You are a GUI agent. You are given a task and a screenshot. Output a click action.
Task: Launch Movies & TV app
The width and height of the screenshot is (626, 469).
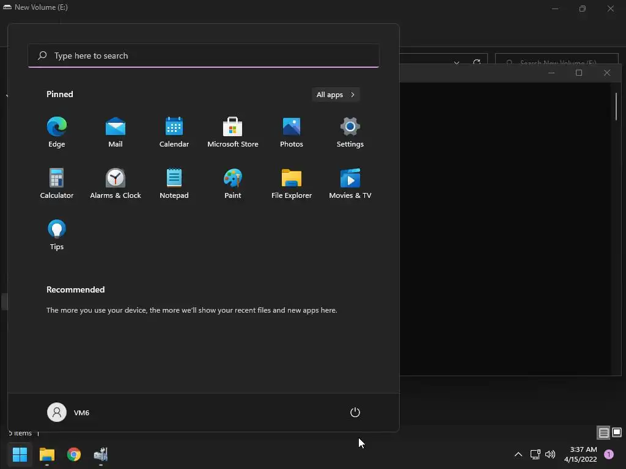pyautogui.click(x=350, y=183)
